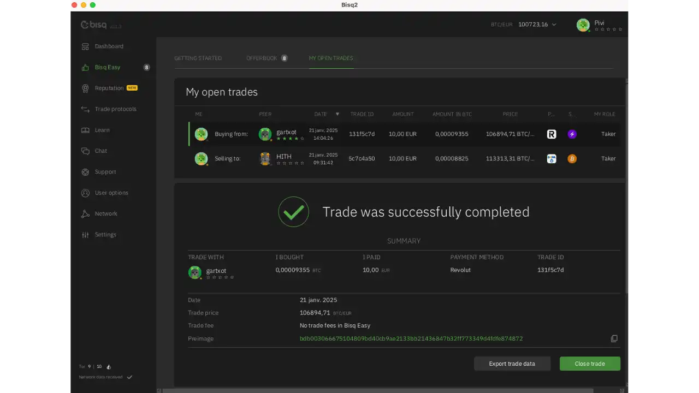Click the Close trade button
Viewport: 699px width, 393px height.
pos(589,364)
